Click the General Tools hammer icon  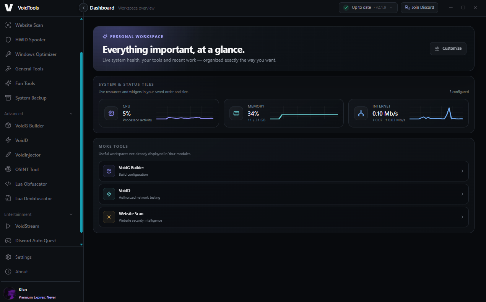click(x=8, y=69)
